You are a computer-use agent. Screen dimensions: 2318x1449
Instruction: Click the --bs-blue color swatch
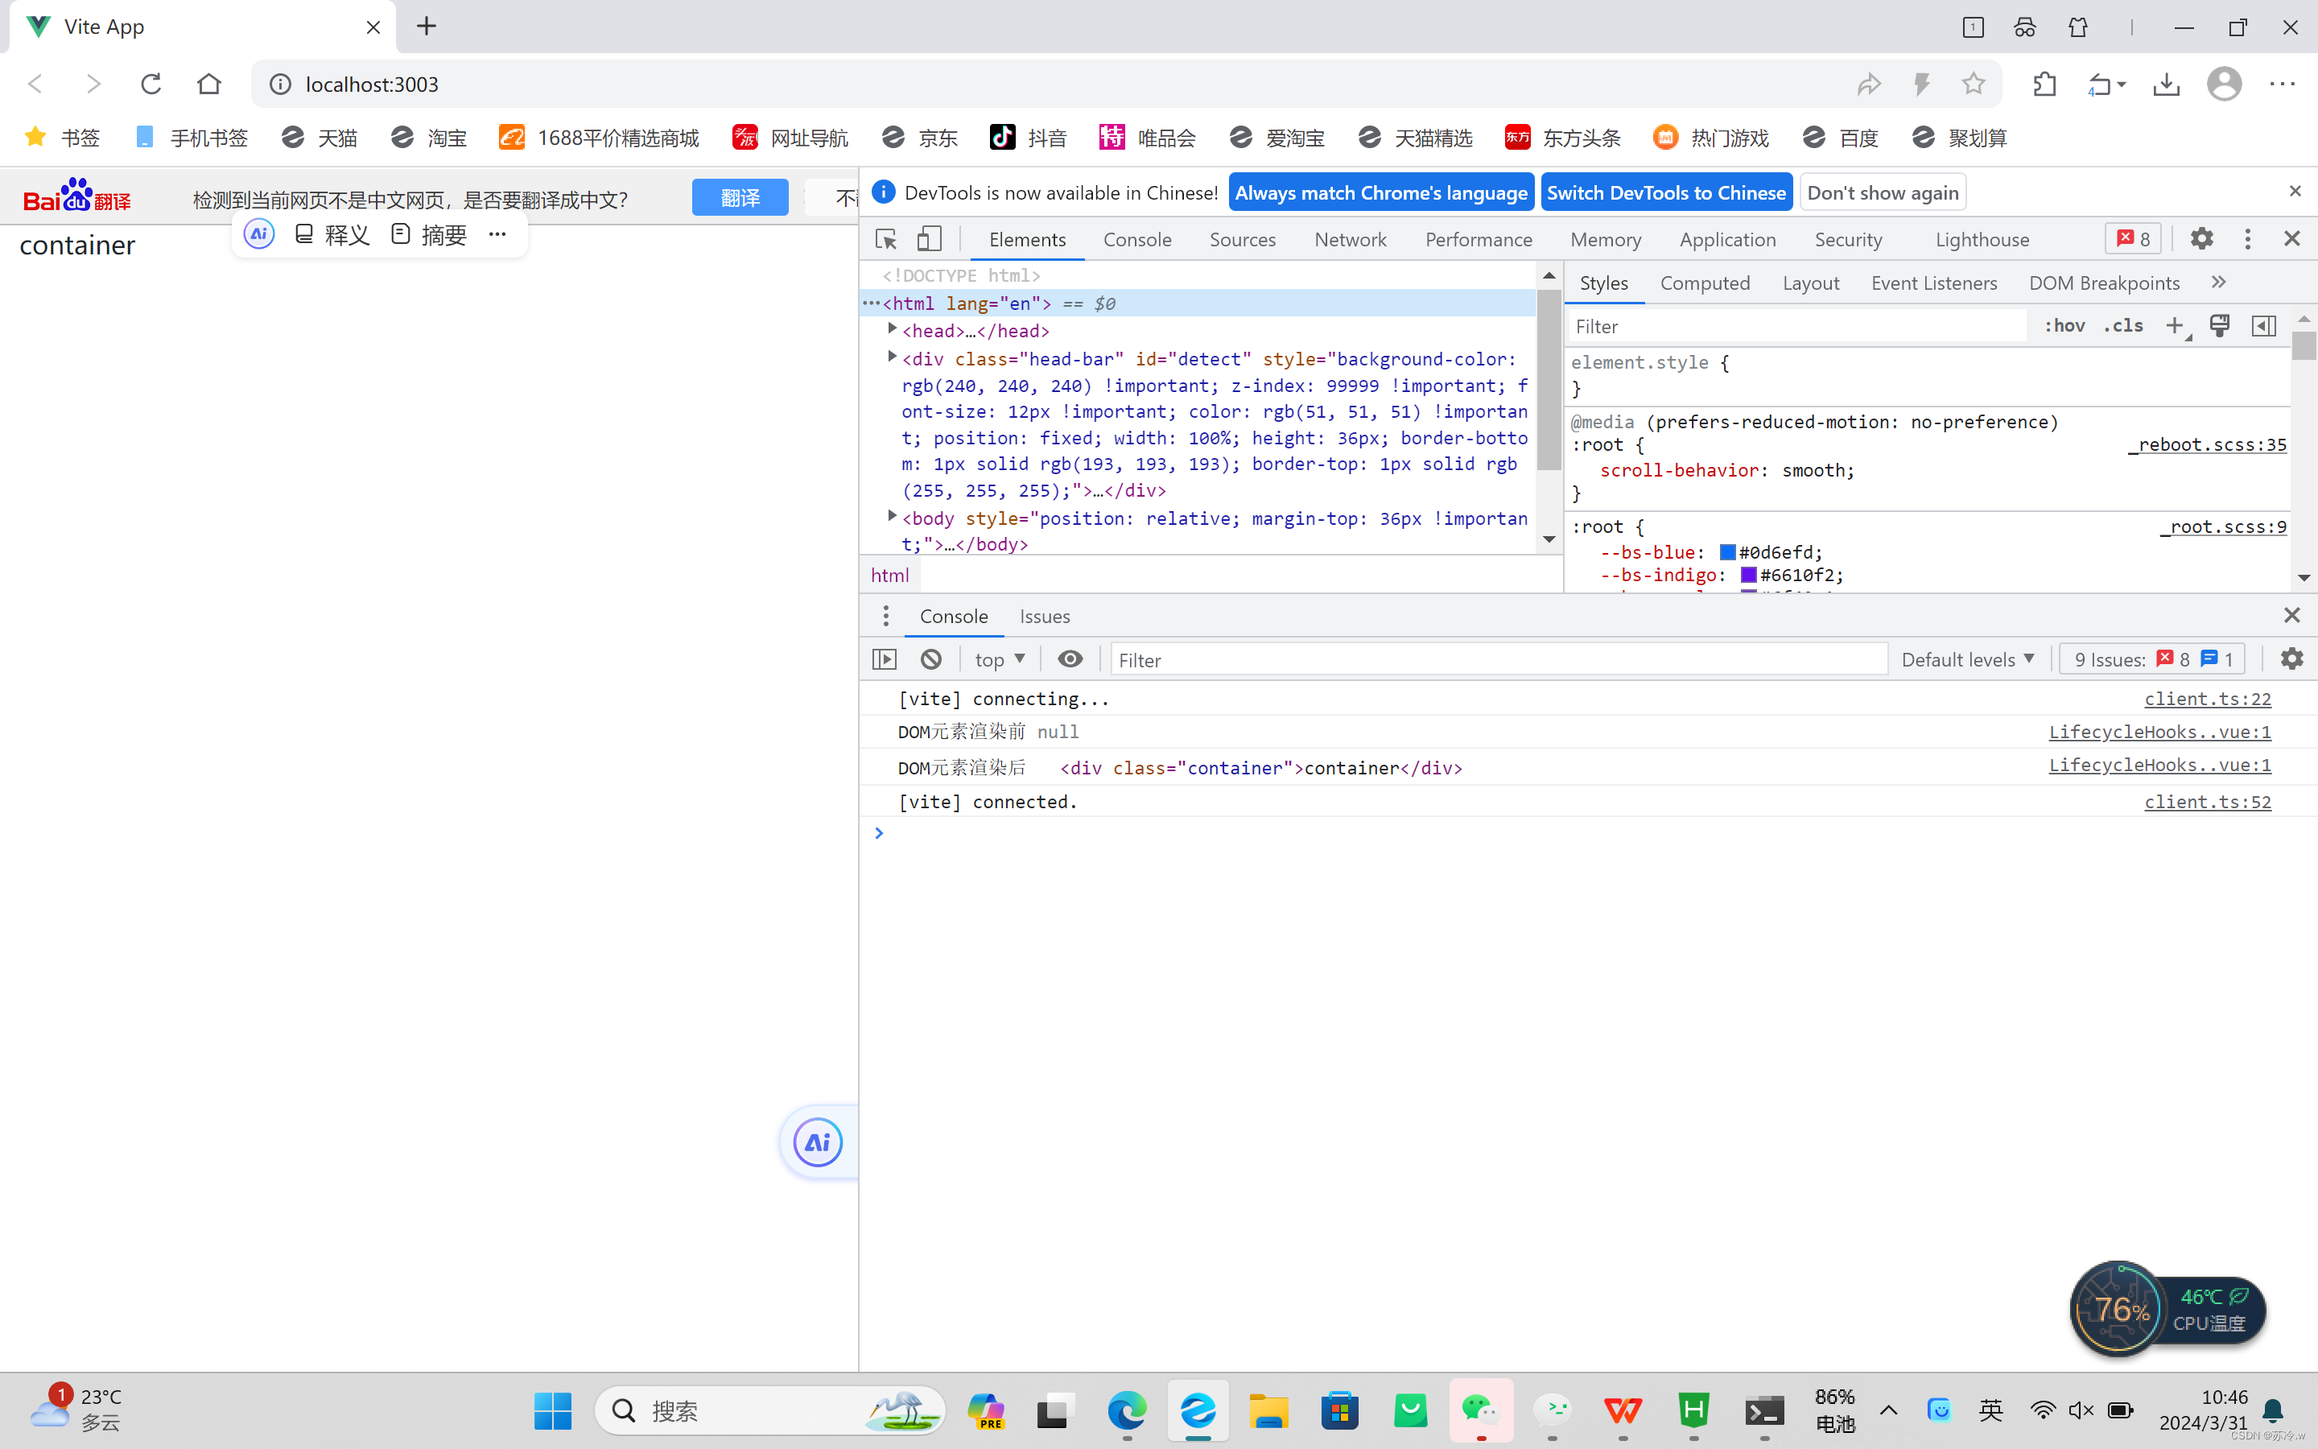1728,552
